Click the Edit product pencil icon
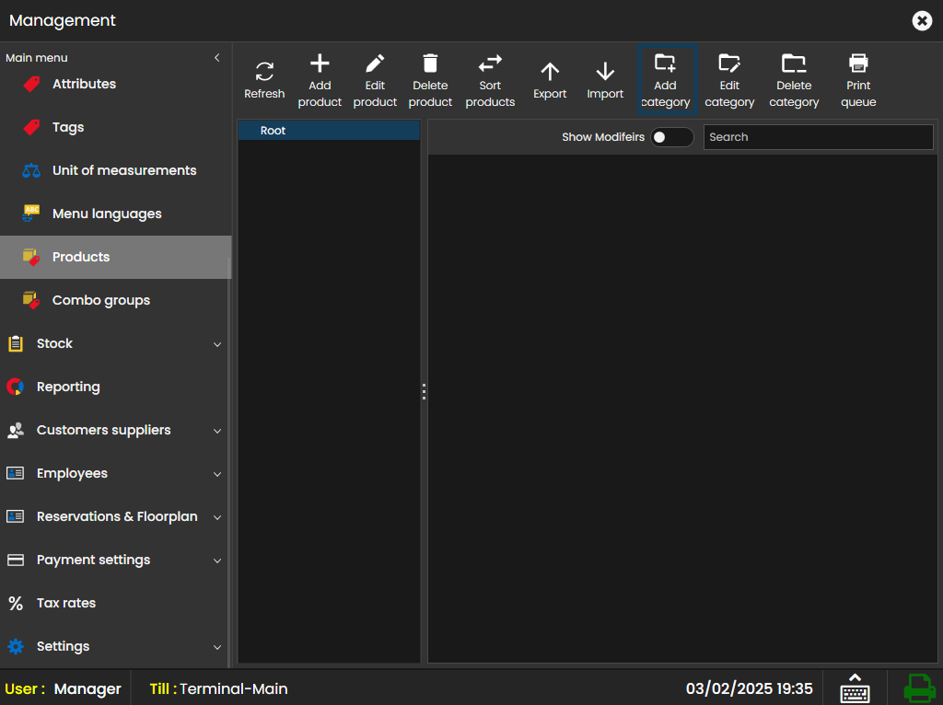This screenshot has height=705, width=943. point(375,64)
